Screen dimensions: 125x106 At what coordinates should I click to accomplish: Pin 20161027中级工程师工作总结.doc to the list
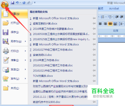coord(94,50)
